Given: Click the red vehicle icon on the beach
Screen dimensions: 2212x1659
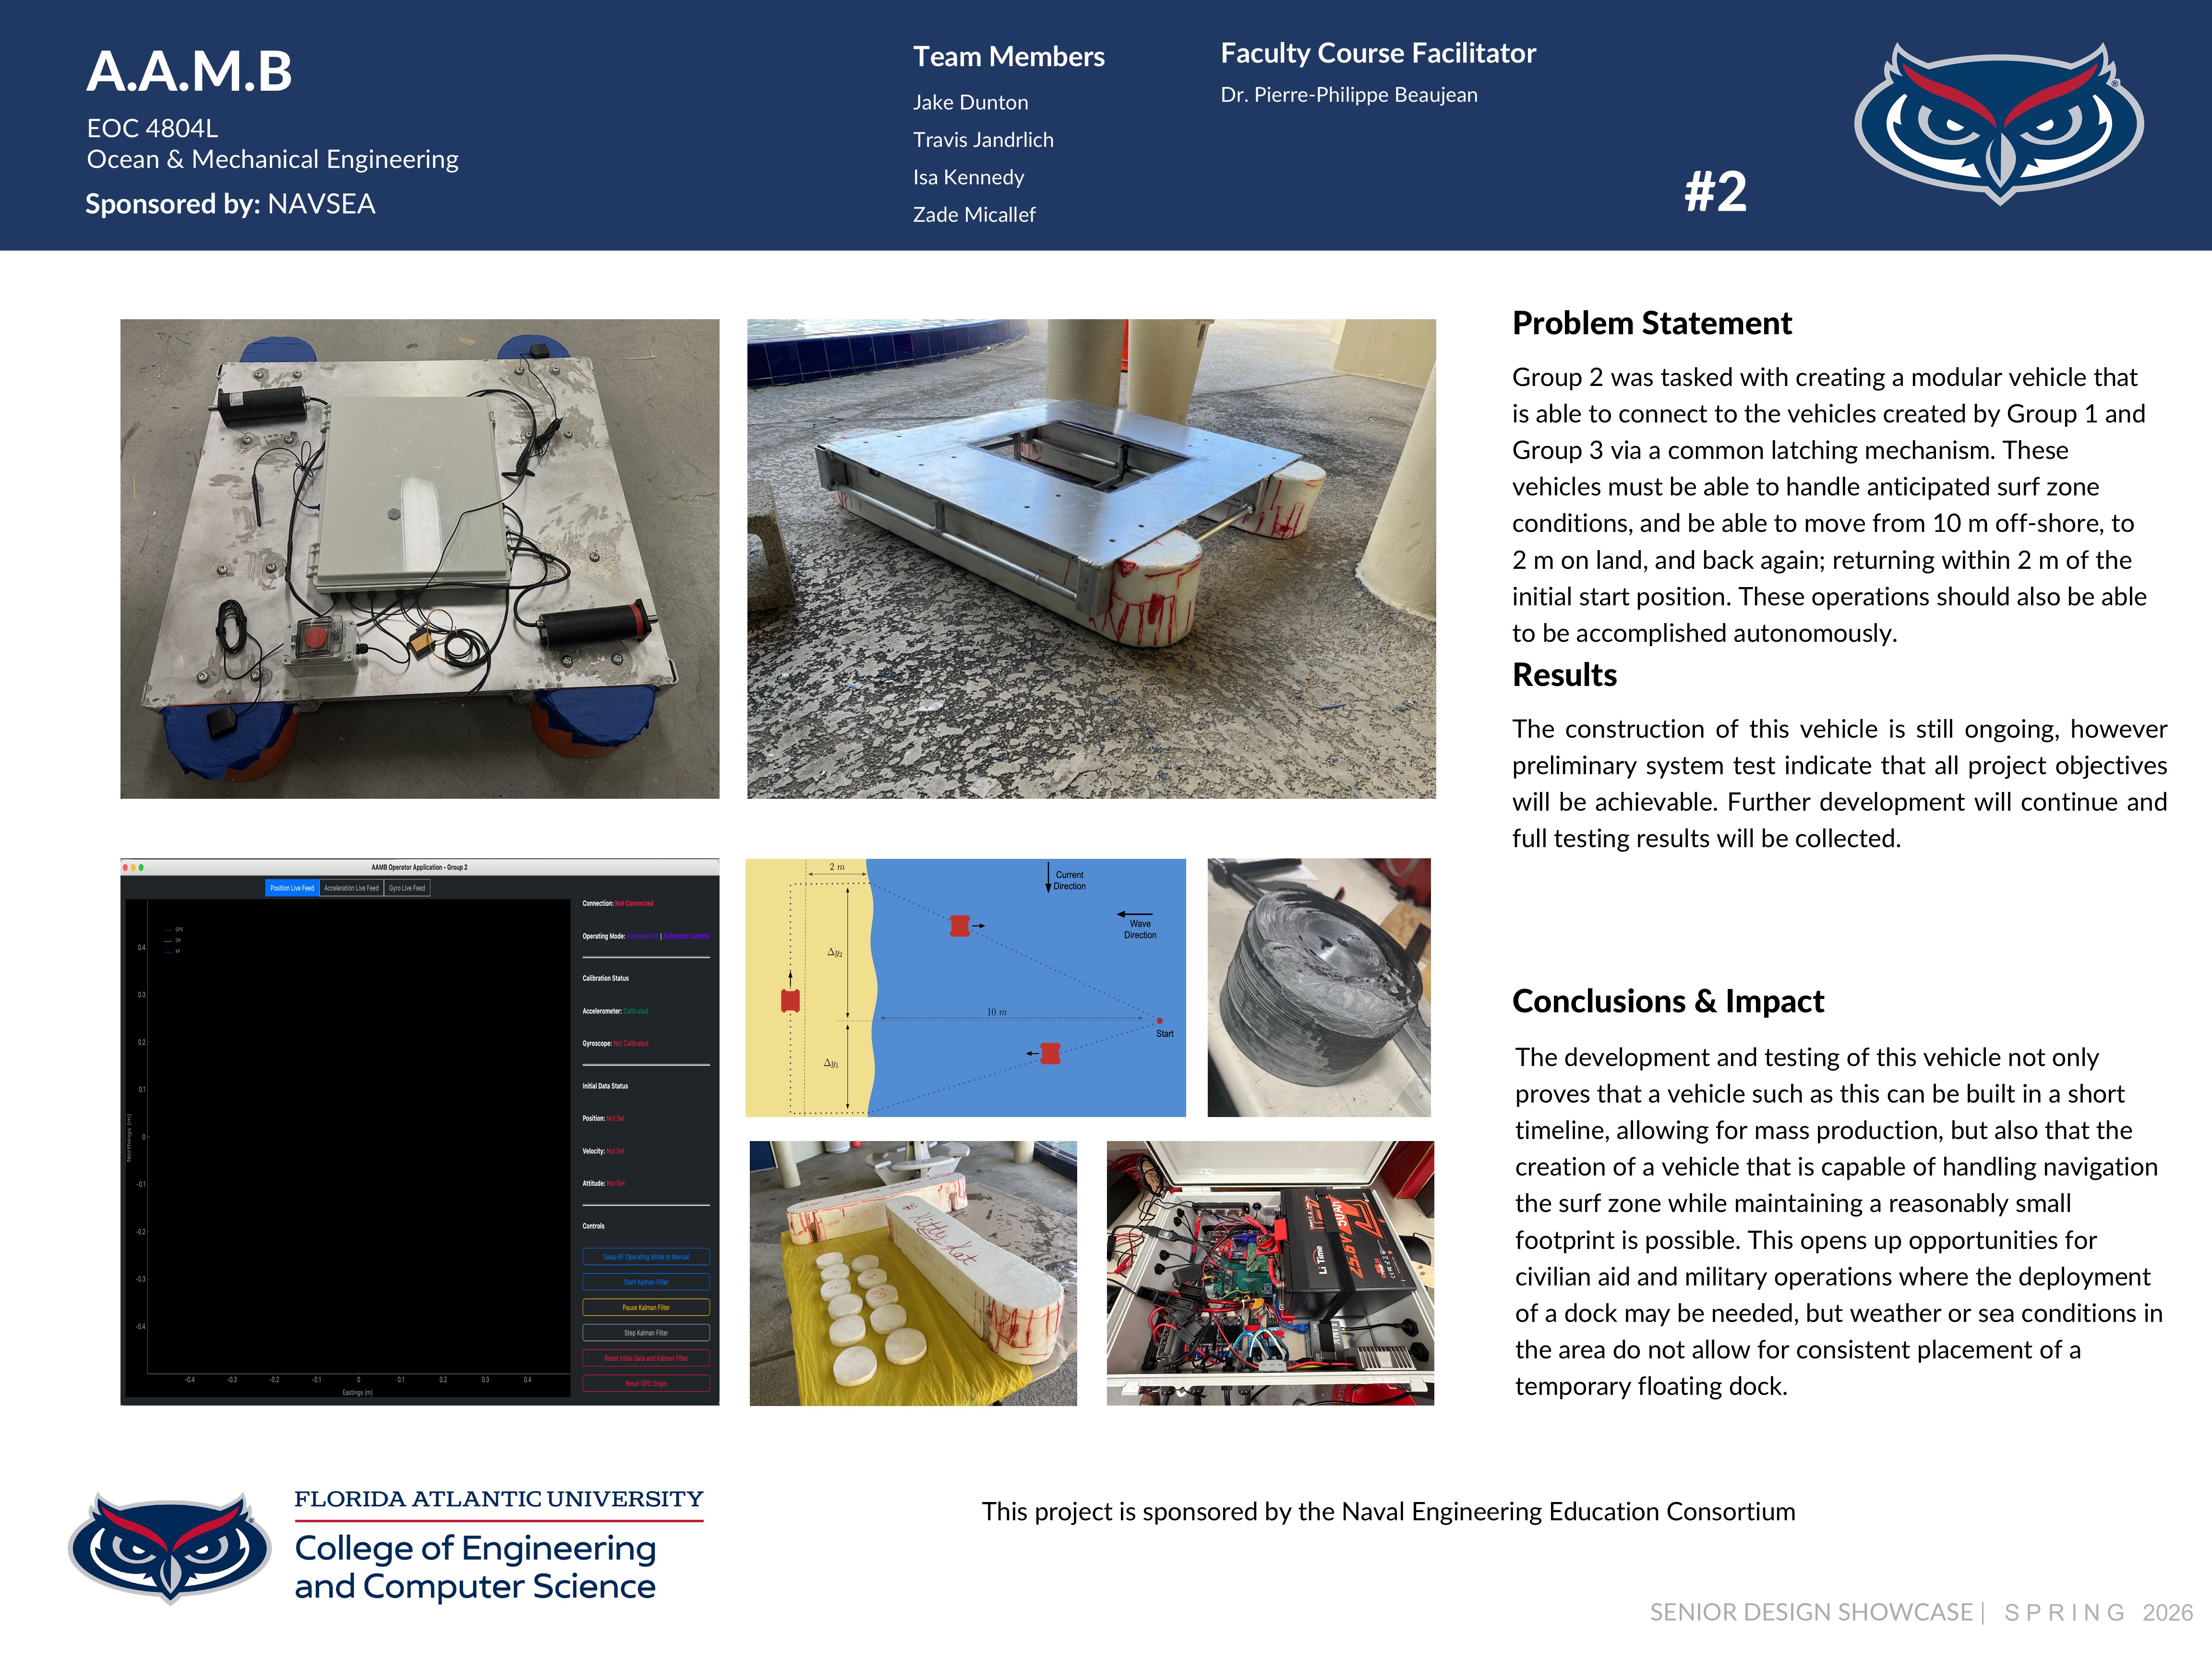Looking at the screenshot, I should click(790, 1000).
